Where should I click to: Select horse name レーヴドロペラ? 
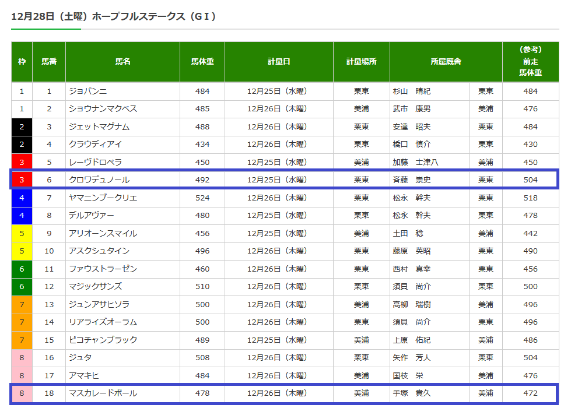tap(95, 163)
